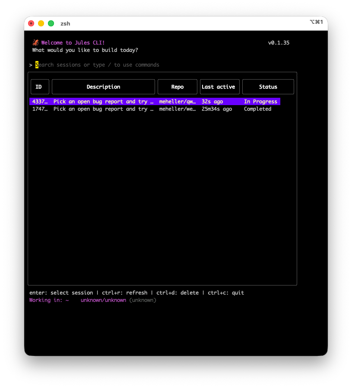Click the 'ctrl+r: refresh' hint

(124, 293)
